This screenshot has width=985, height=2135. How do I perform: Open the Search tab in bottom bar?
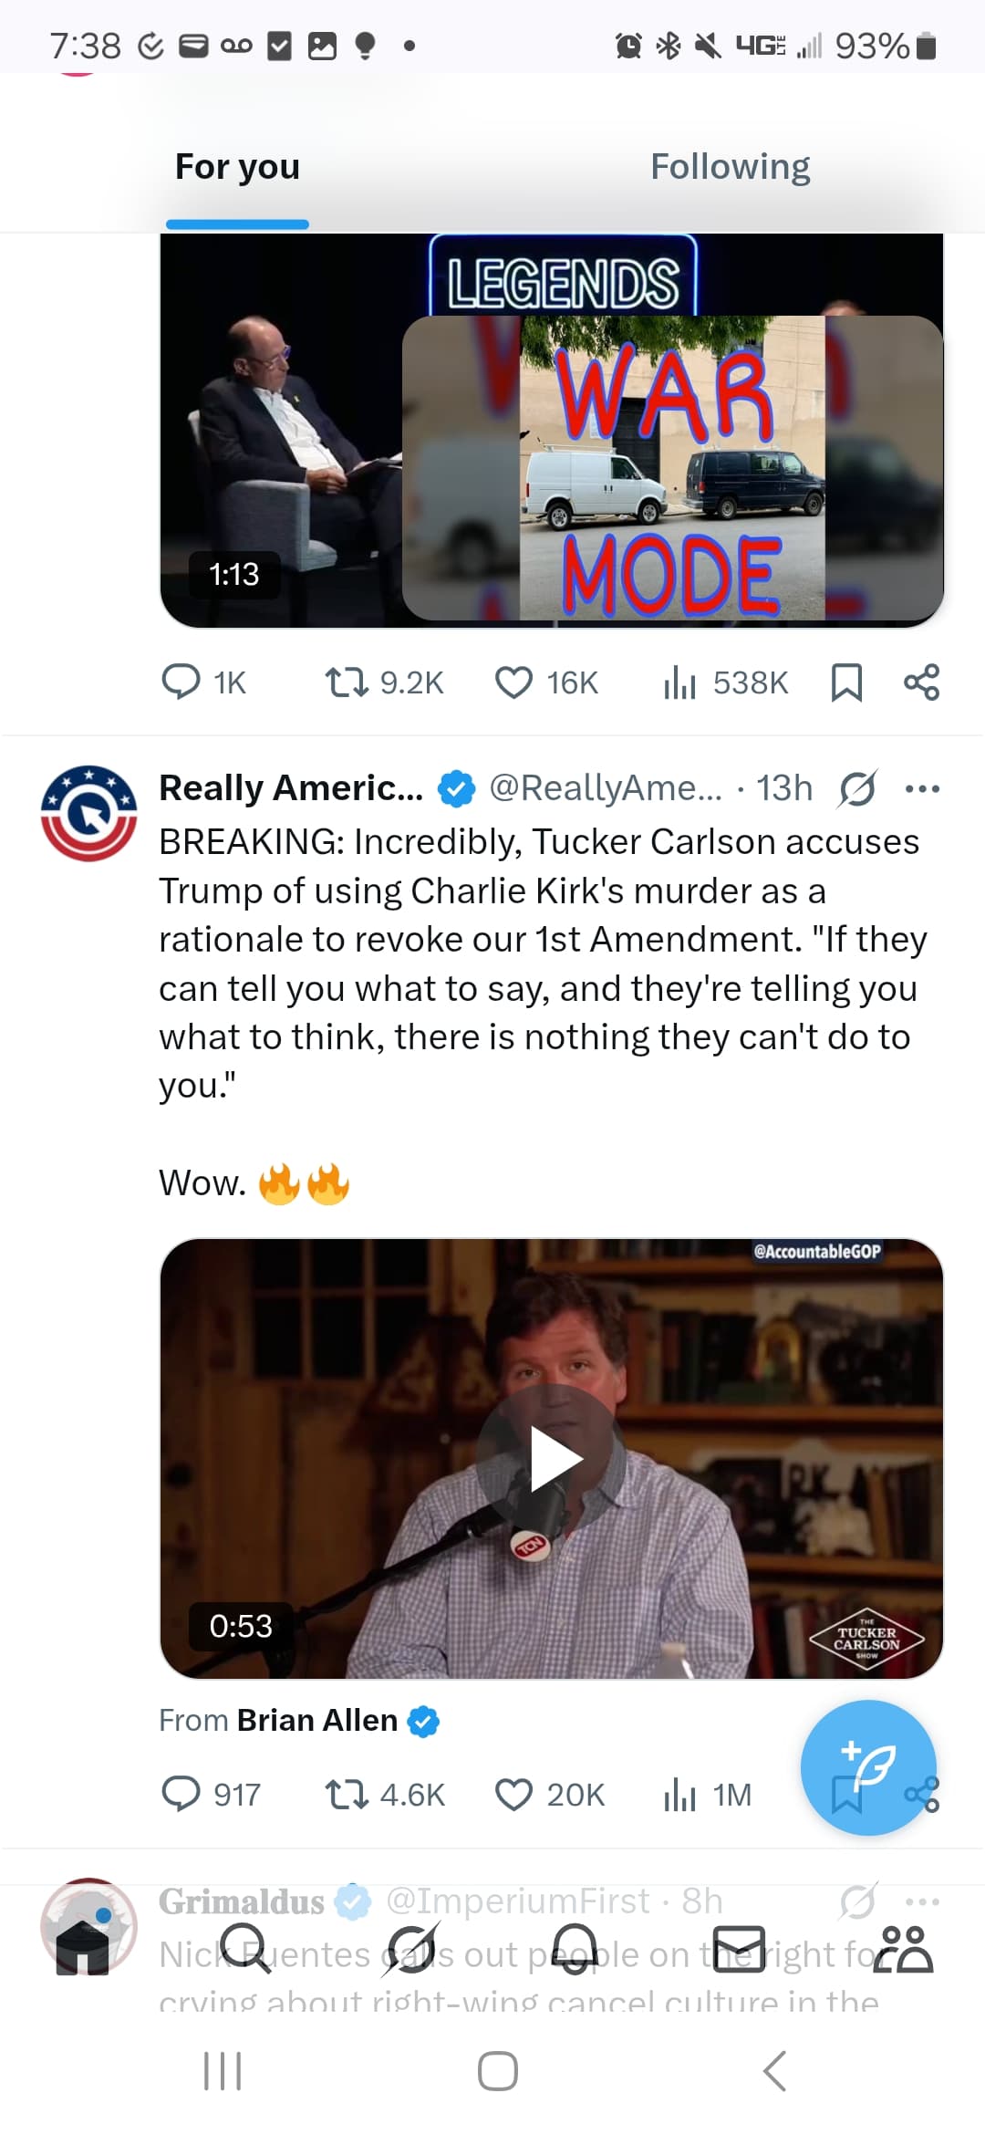[x=244, y=1949]
